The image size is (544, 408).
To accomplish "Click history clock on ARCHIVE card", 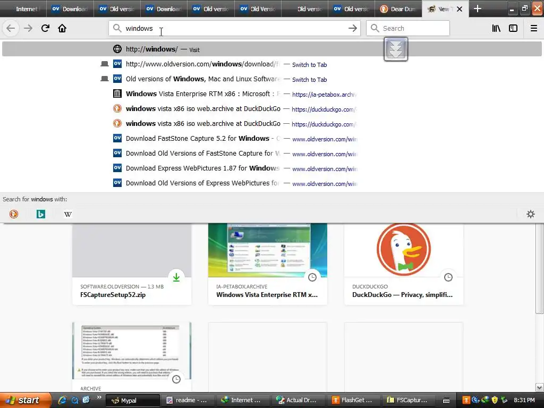I will 176,379.
